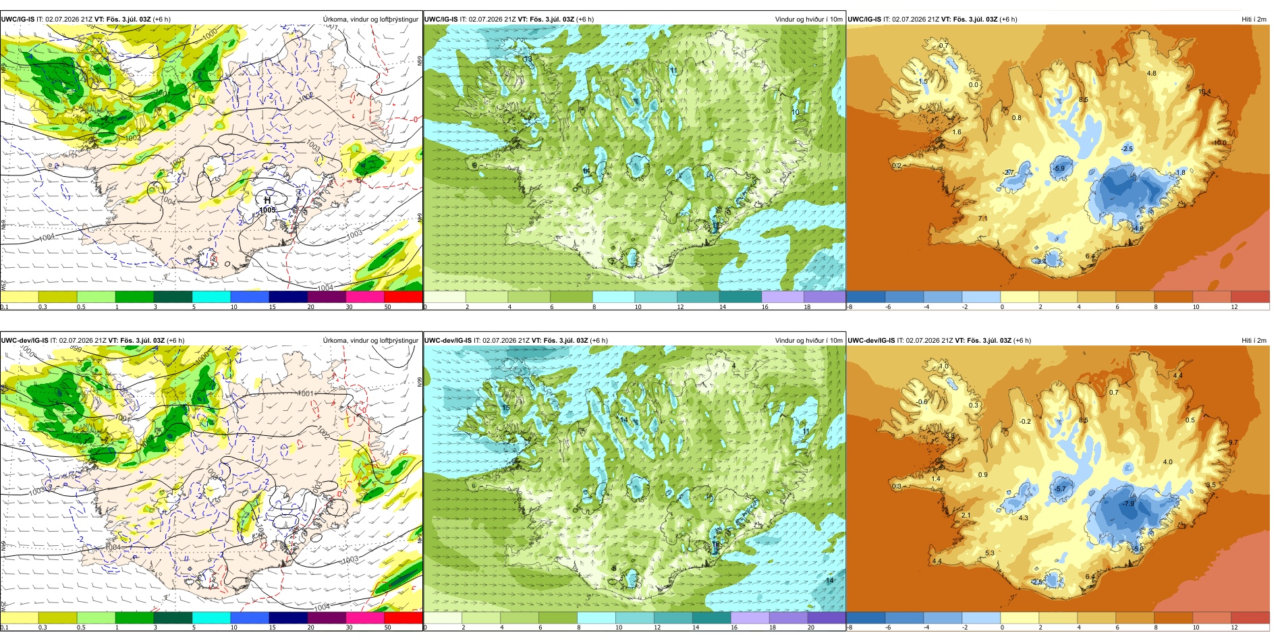Click the purple 16 swatch in UWC-dev wind legend
The image size is (1282, 641).
(x=750, y=617)
